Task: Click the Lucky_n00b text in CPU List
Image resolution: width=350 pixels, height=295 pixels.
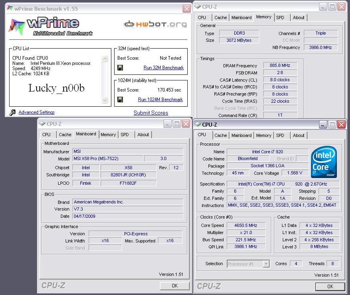Action: point(56,88)
